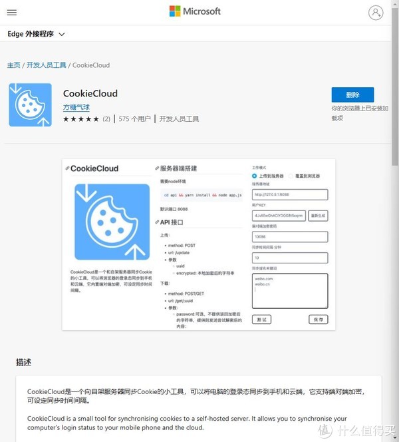Open publisher 方糖气球 link
Viewport: 399px width, 442px height.
pyautogui.click(x=76, y=107)
